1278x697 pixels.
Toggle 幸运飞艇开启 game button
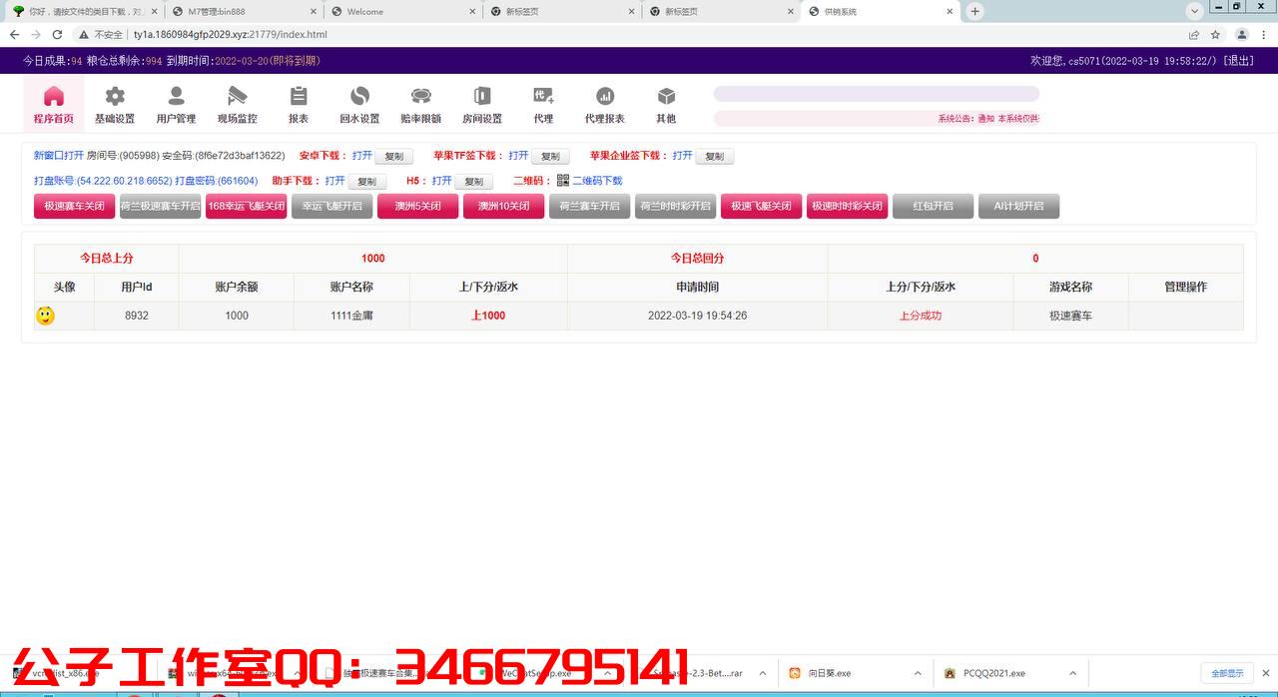pyautogui.click(x=331, y=206)
